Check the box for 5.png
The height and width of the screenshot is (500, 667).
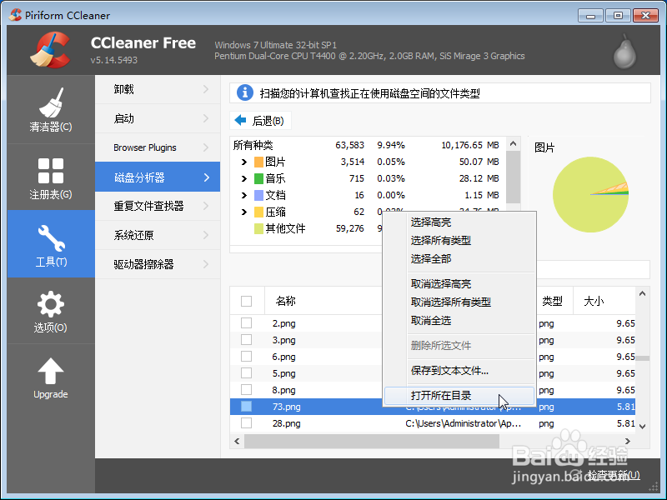tap(246, 372)
